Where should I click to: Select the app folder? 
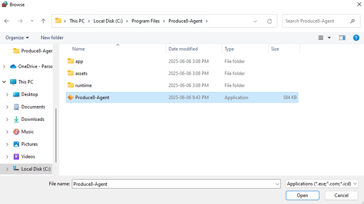(x=182, y=61)
